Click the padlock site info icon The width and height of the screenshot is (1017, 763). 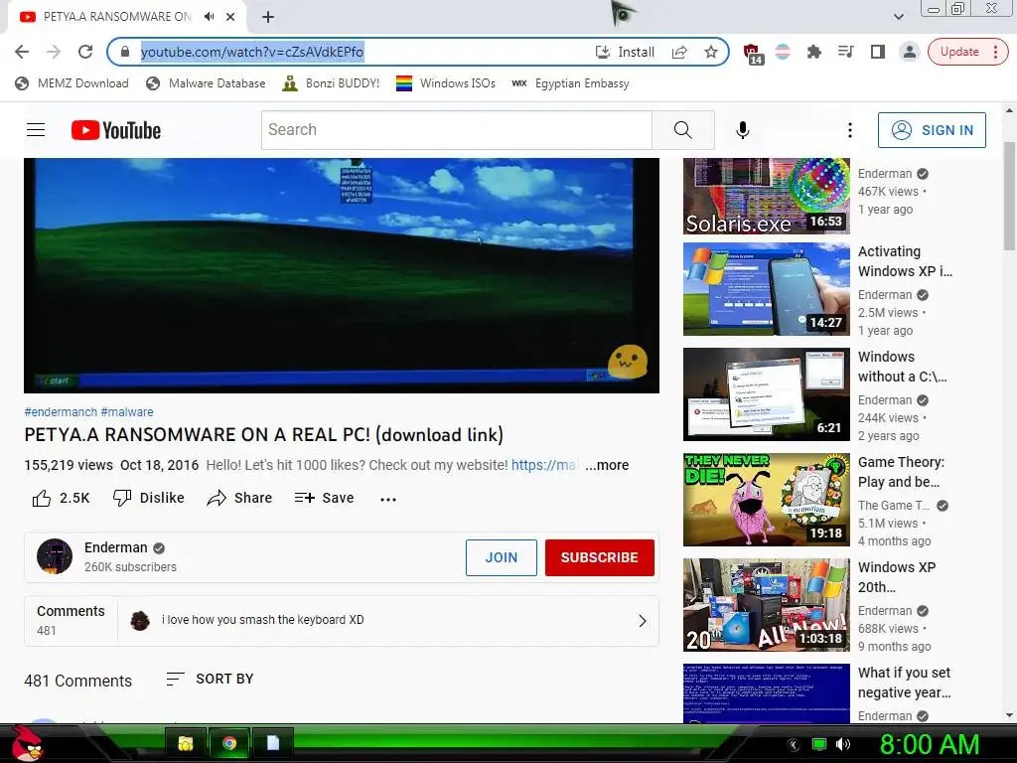point(125,52)
